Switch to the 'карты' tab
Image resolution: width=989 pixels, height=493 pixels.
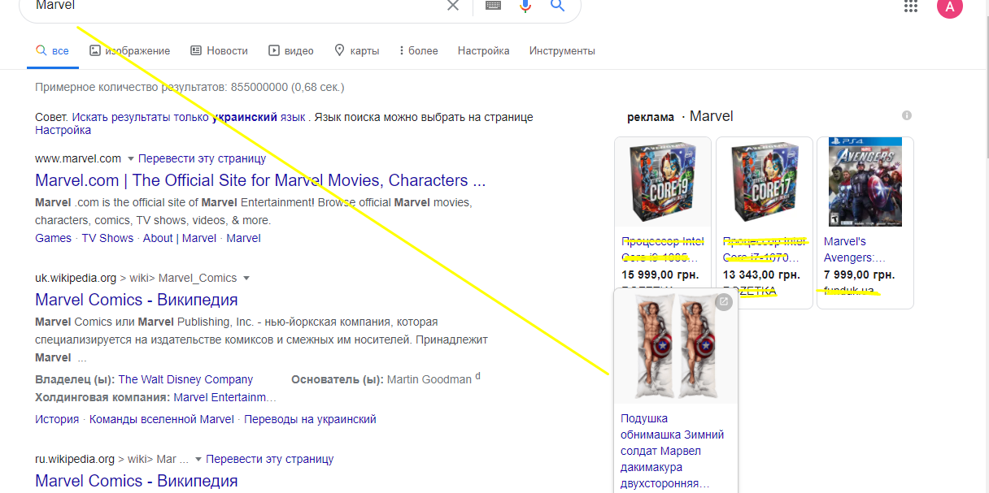pyautogui.click(x=356, y=50)
